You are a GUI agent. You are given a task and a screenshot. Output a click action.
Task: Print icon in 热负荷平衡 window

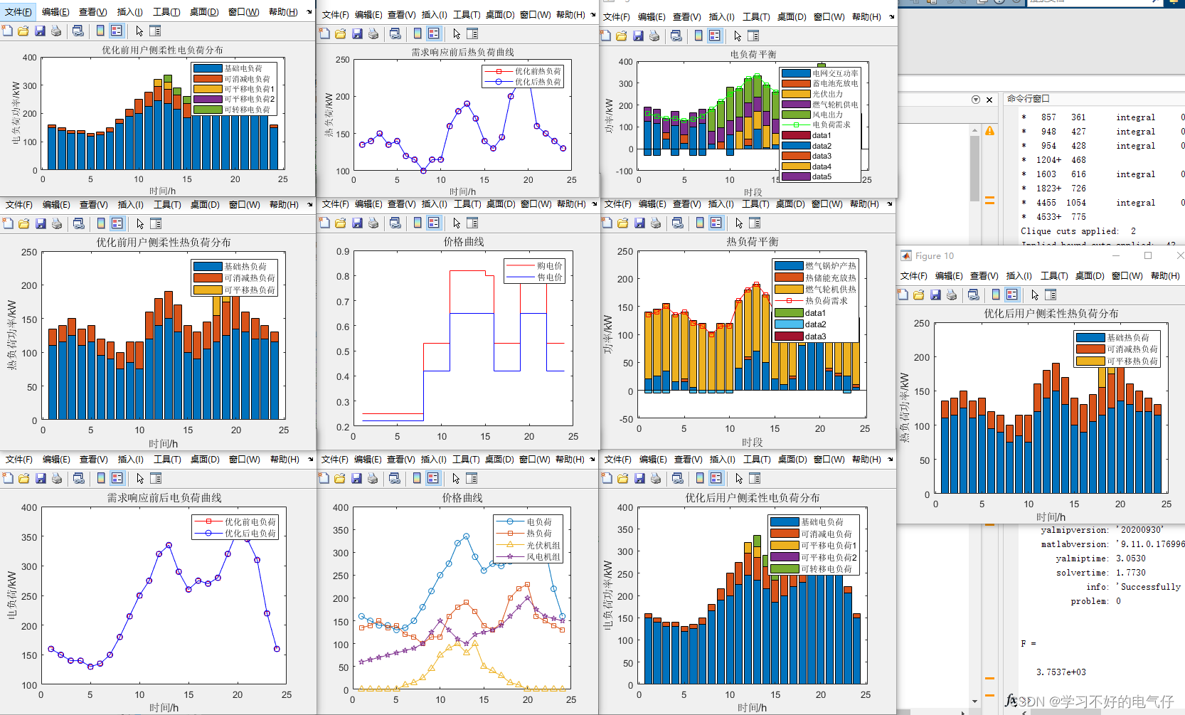[656, 223]
